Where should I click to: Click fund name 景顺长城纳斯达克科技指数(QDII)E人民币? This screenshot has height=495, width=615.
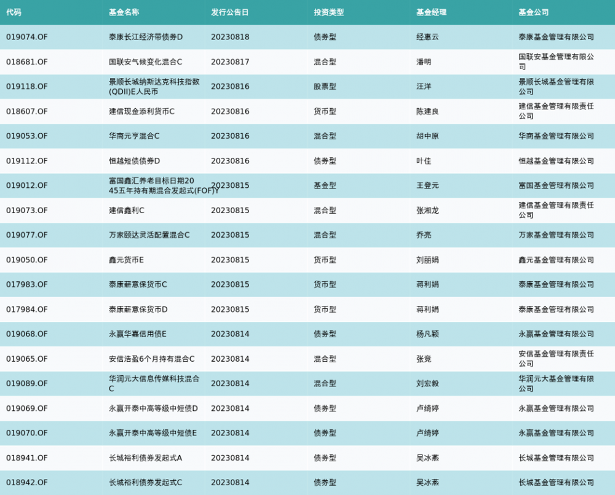[154, 87]
